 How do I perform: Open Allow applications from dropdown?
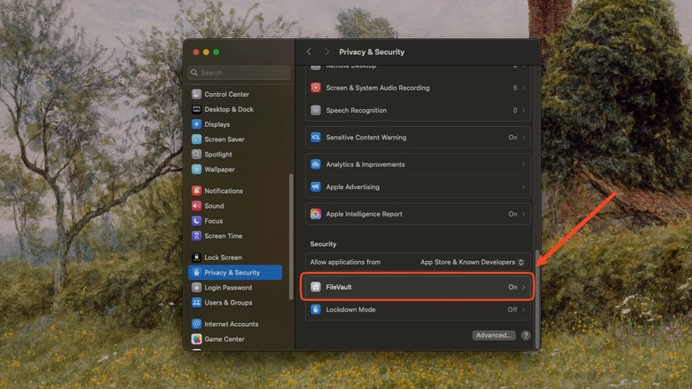click(472, 262)
